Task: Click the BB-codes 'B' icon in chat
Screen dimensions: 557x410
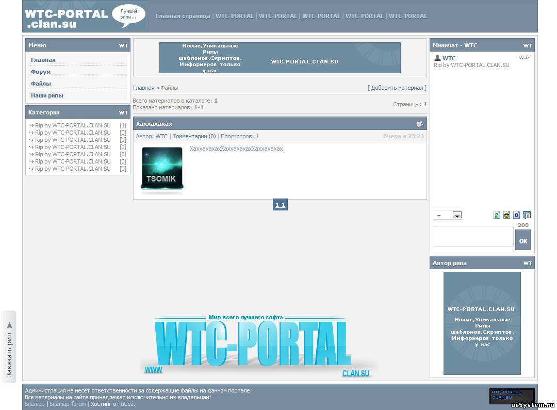Action: coord(517,215)
